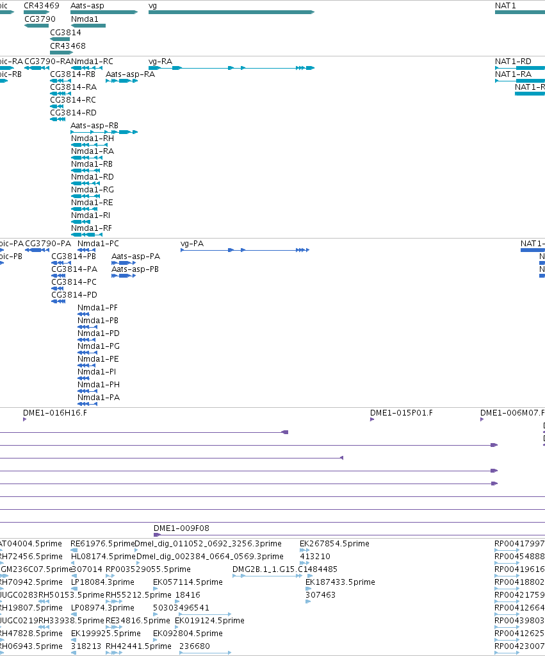Open the NAT1-RA transcript label
The height and width of the screenshot is (656, 545).
click(x=513, y=74)
